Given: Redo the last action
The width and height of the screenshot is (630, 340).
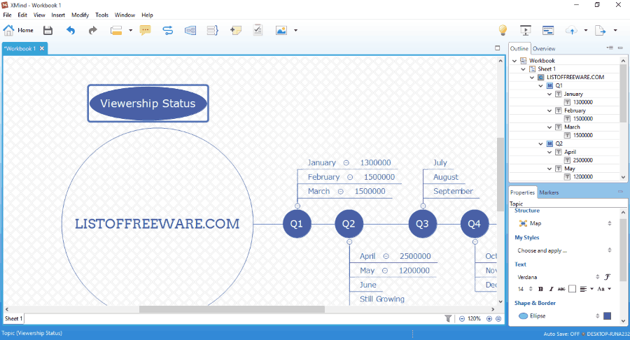Looking at the screenshot, I should coord(93,30).
